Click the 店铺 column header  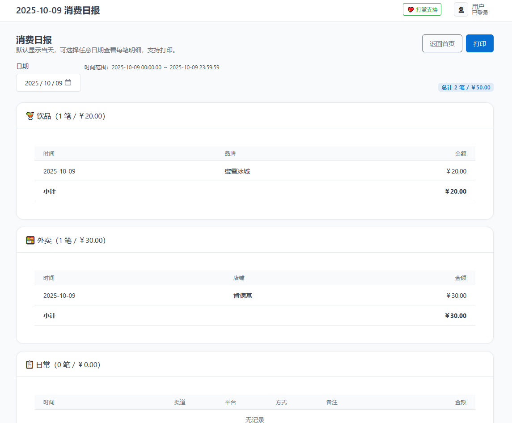(239, 278)
